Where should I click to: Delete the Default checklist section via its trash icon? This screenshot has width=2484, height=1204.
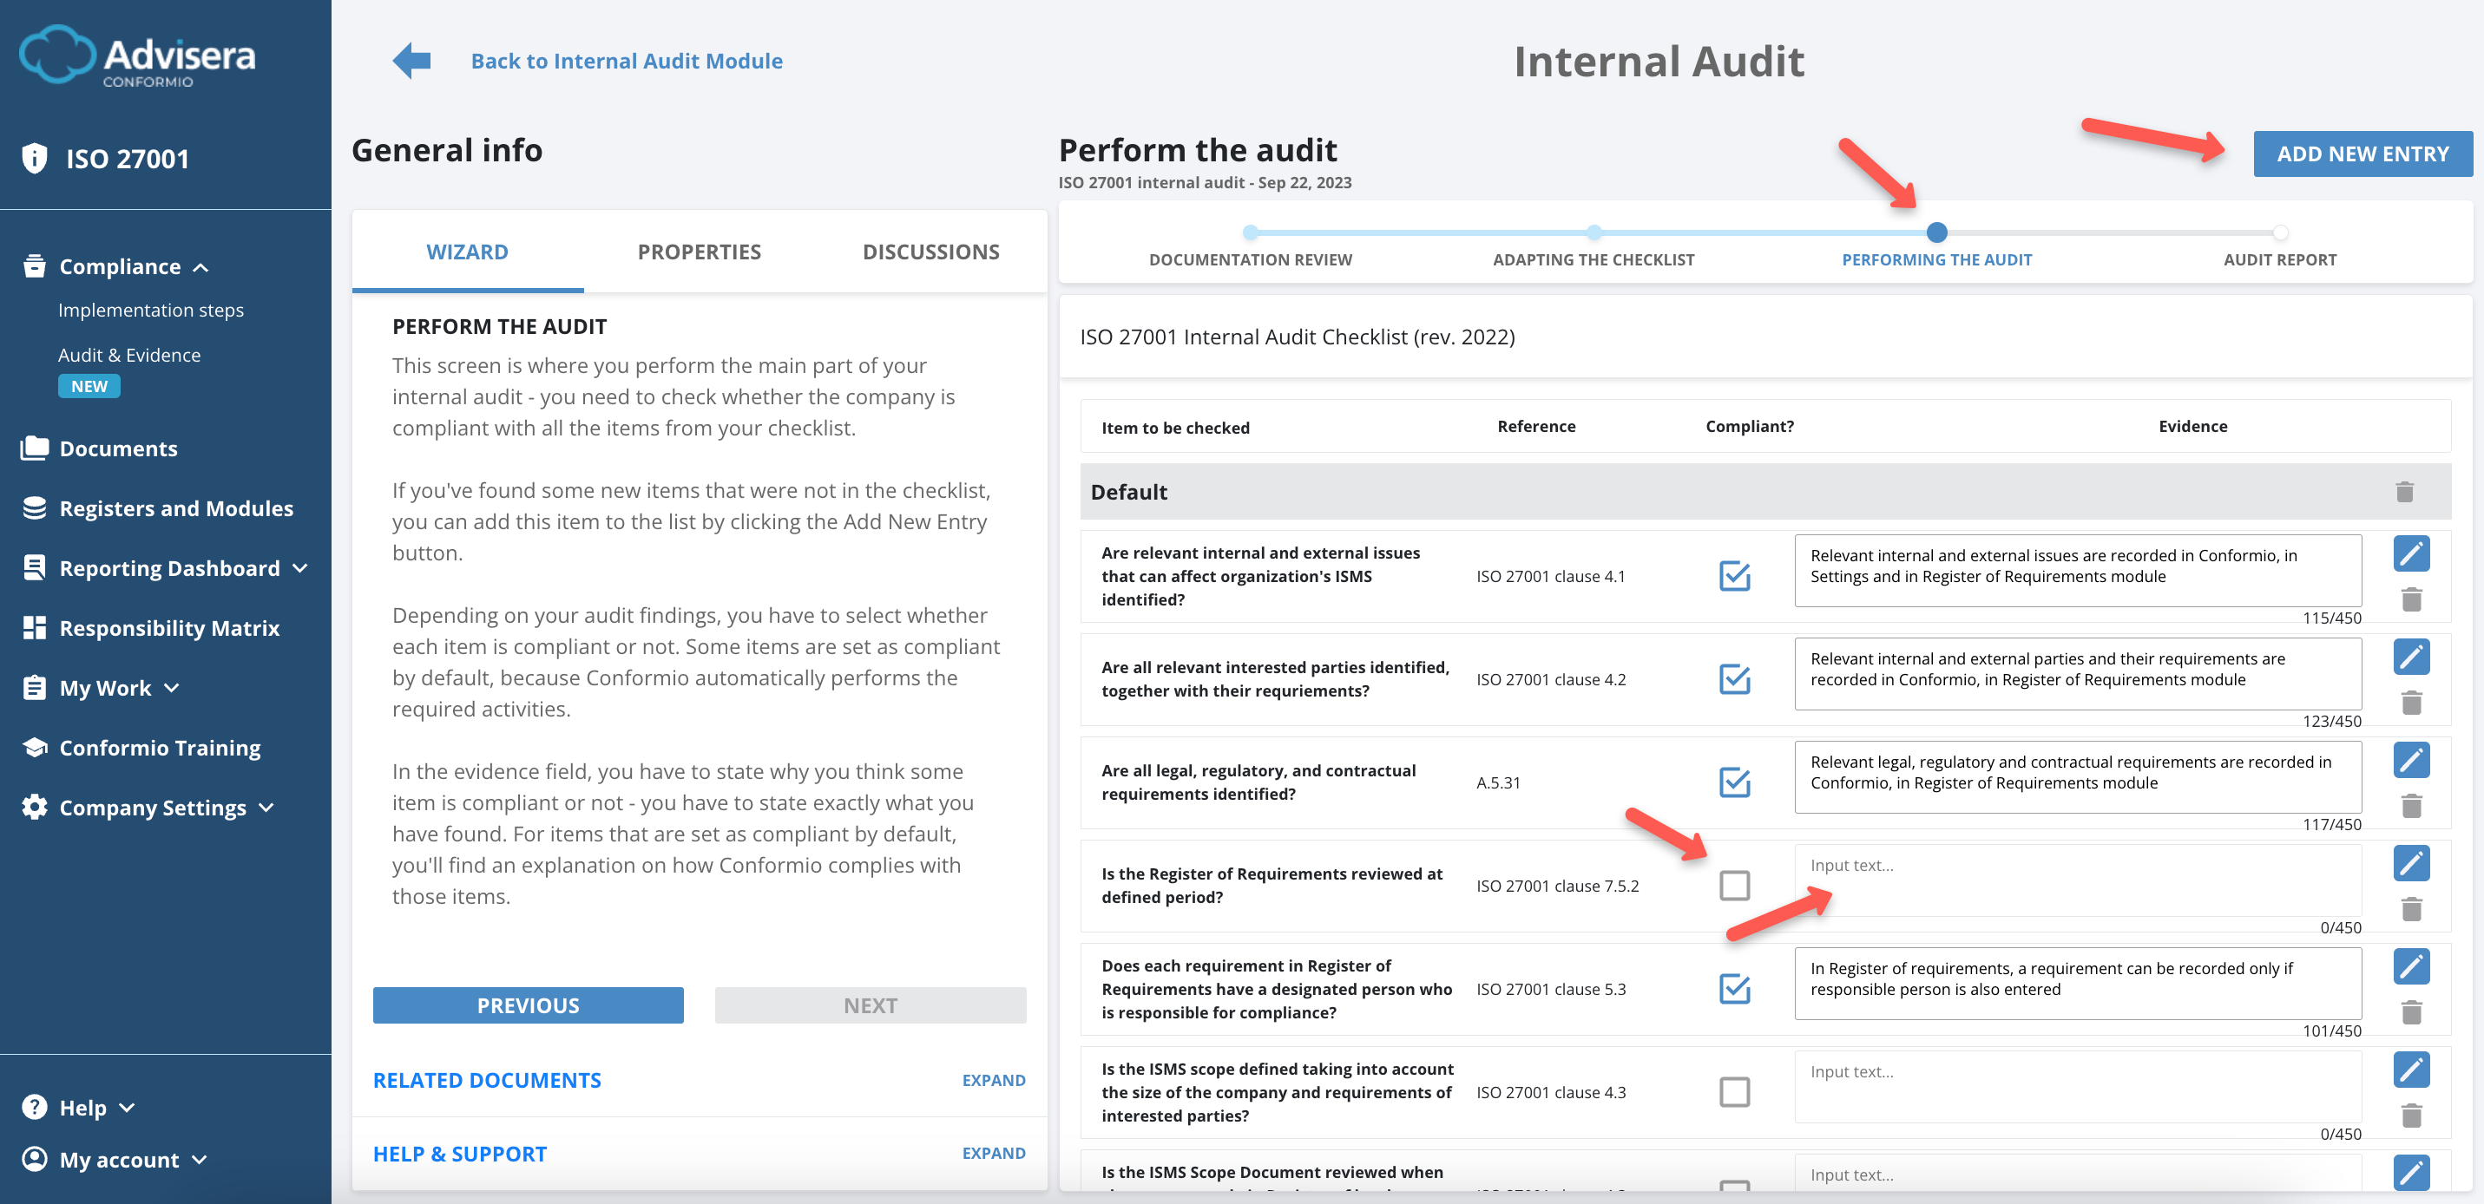click(2403, 492)
